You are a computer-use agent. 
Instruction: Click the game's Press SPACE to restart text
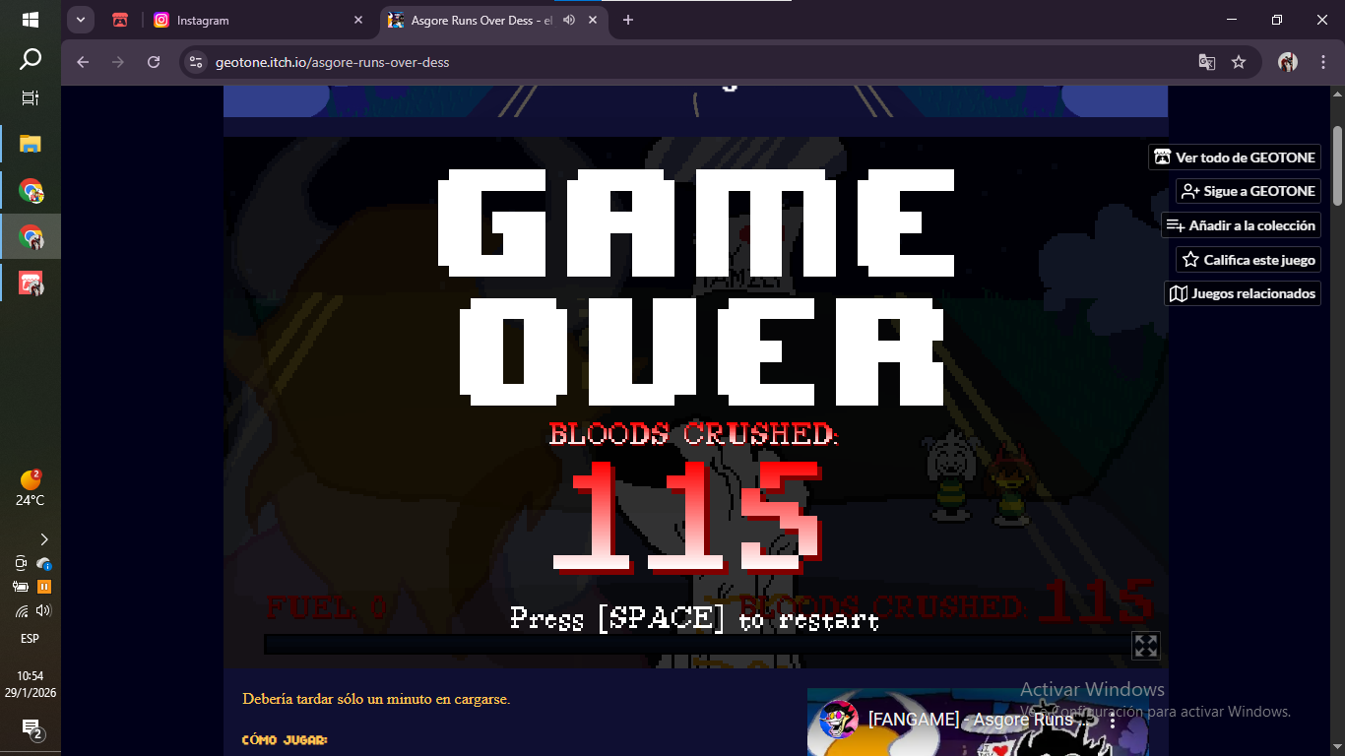pyautogui.click(x=694, y=619)
